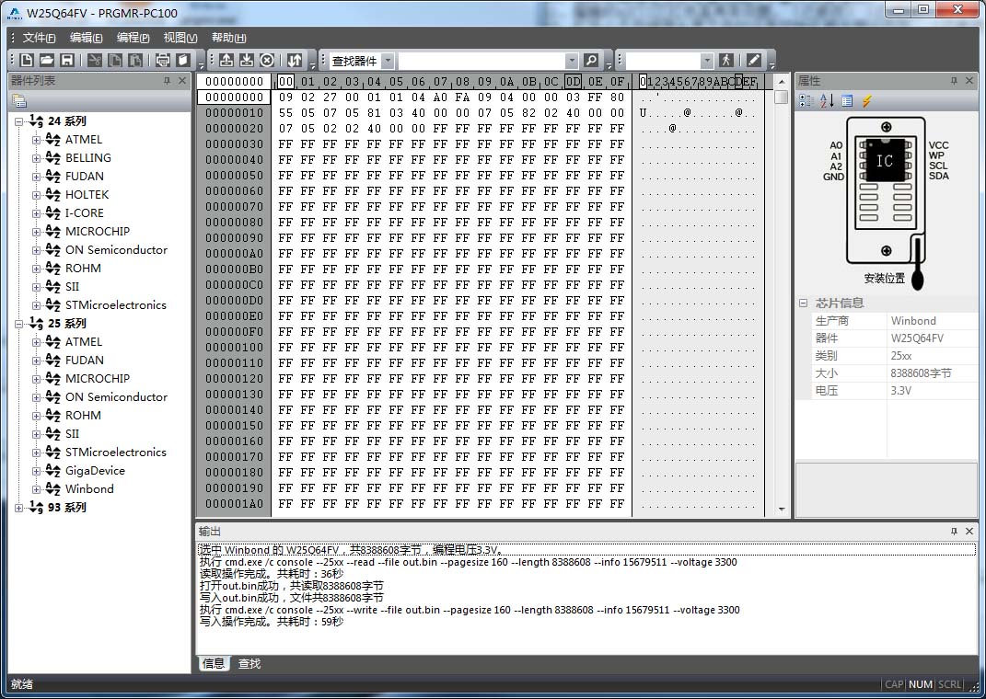The height and width of the screenshot is (699, 986).
Task: Collapse the 芯片信息 property group
Action: (x=803, y=303)
